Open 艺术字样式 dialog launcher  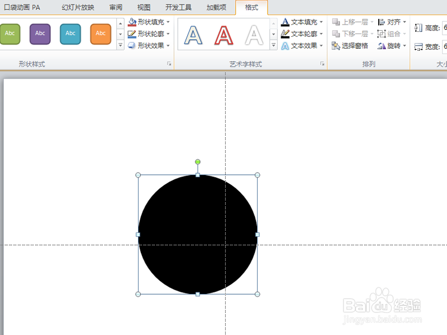coord(322,64)
